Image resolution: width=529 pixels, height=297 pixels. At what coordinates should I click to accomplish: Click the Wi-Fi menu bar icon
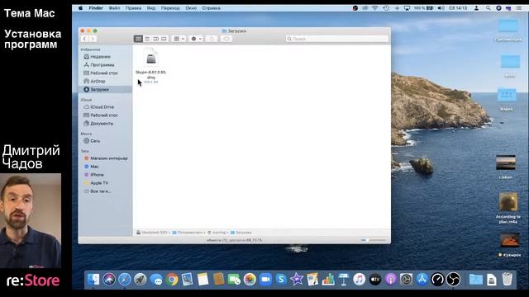374,8
